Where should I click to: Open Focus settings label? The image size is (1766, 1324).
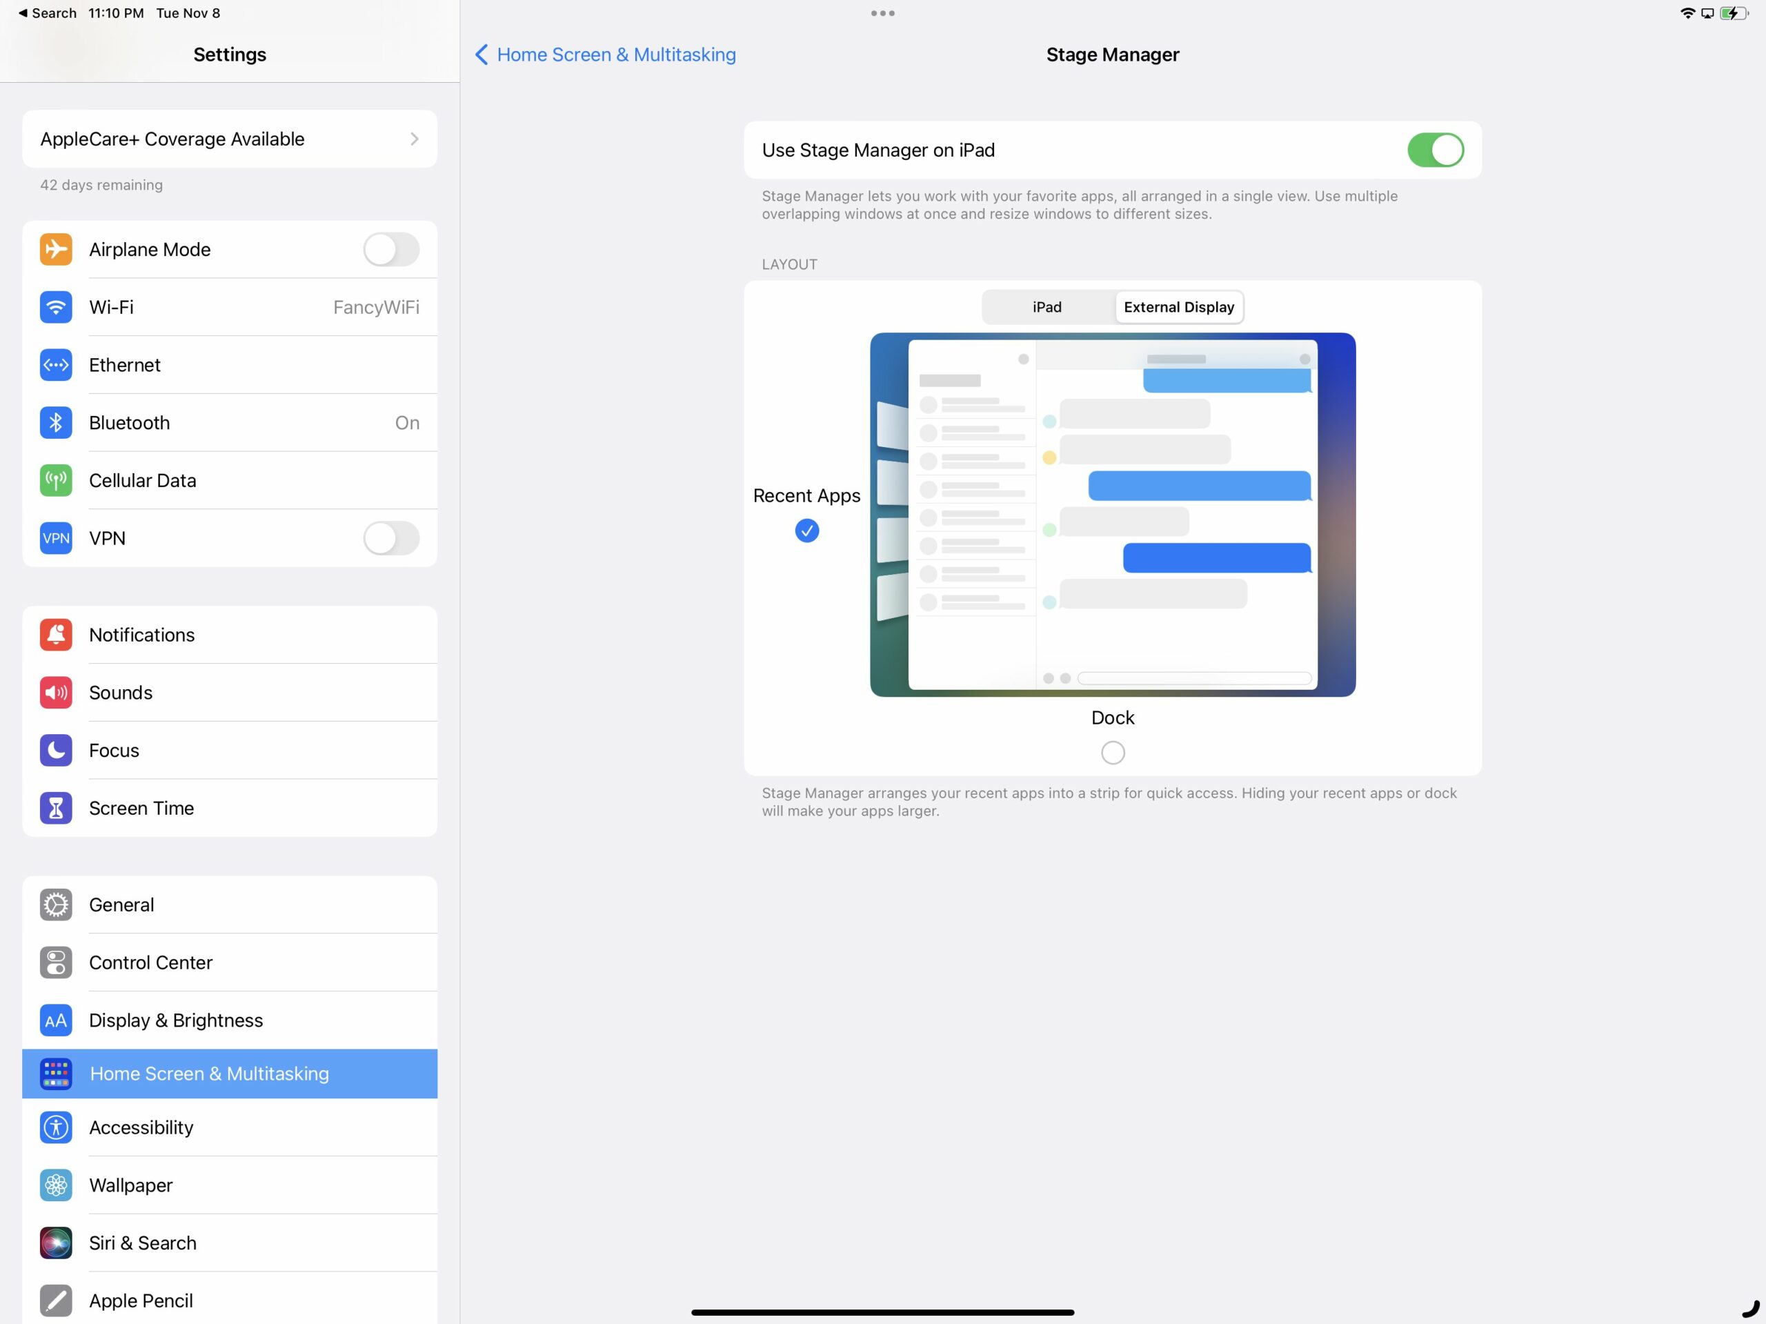(114, 751)
